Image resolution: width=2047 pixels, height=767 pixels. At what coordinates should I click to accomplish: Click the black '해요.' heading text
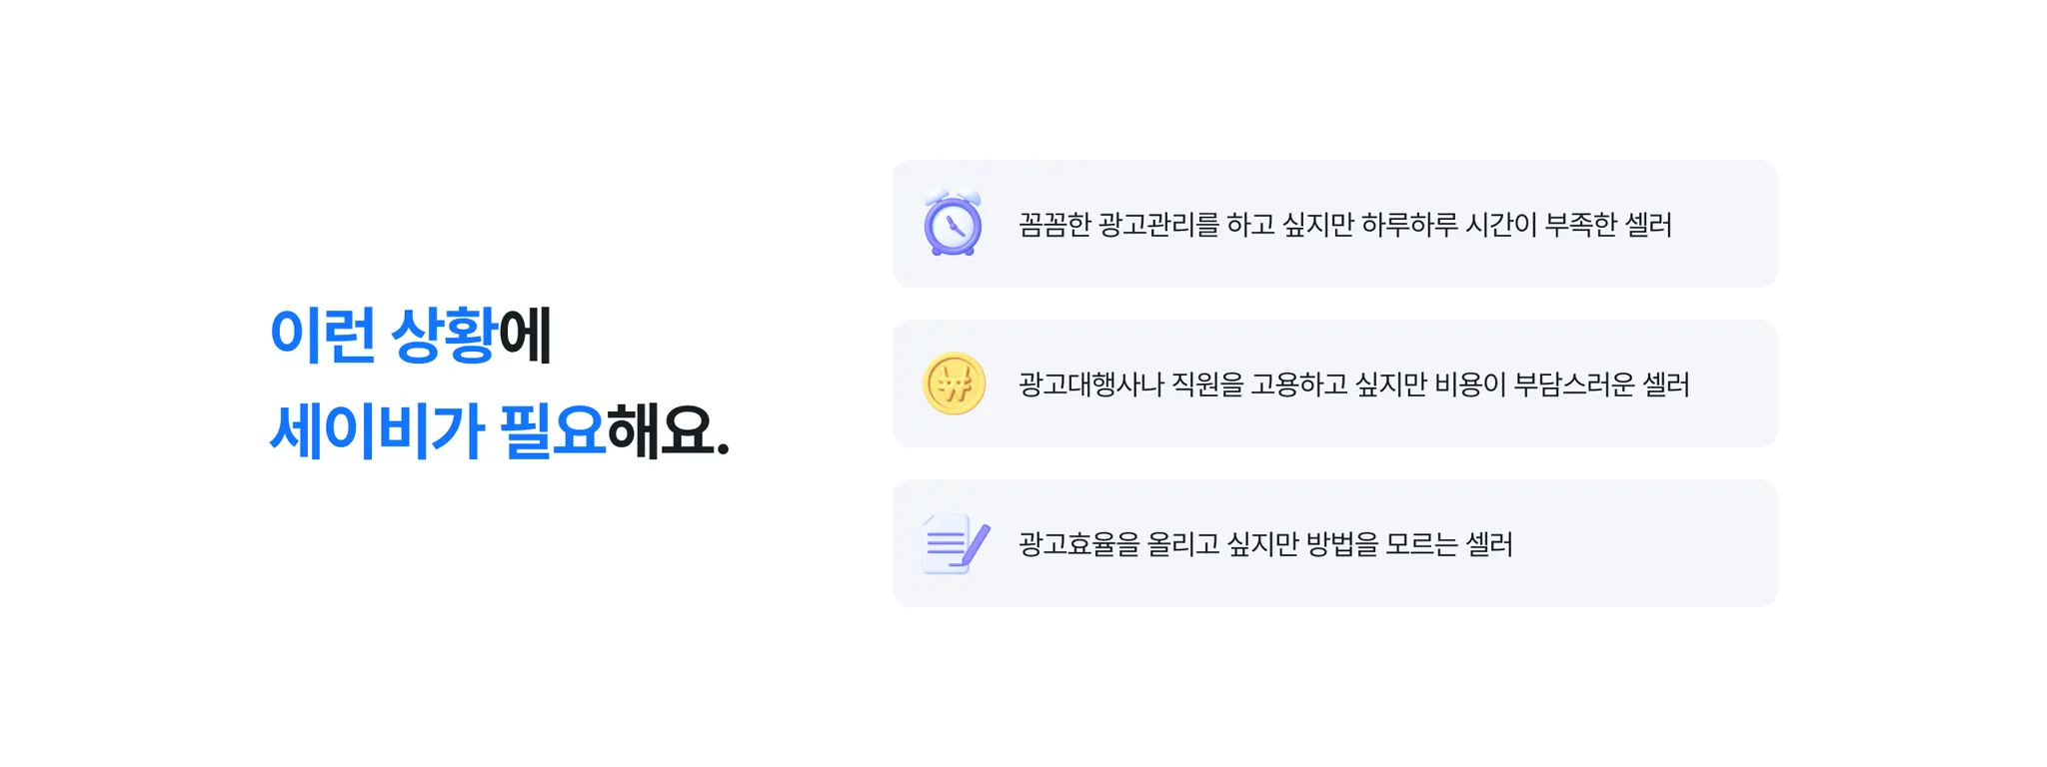click(x=668, y=431)
